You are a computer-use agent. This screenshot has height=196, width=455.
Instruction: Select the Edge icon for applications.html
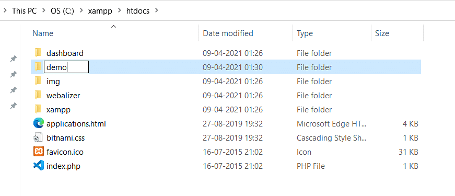click(38, 124)
